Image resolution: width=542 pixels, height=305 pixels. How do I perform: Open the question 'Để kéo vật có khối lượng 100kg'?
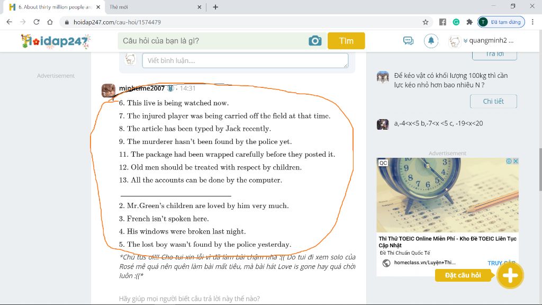(x=451, y=80)
